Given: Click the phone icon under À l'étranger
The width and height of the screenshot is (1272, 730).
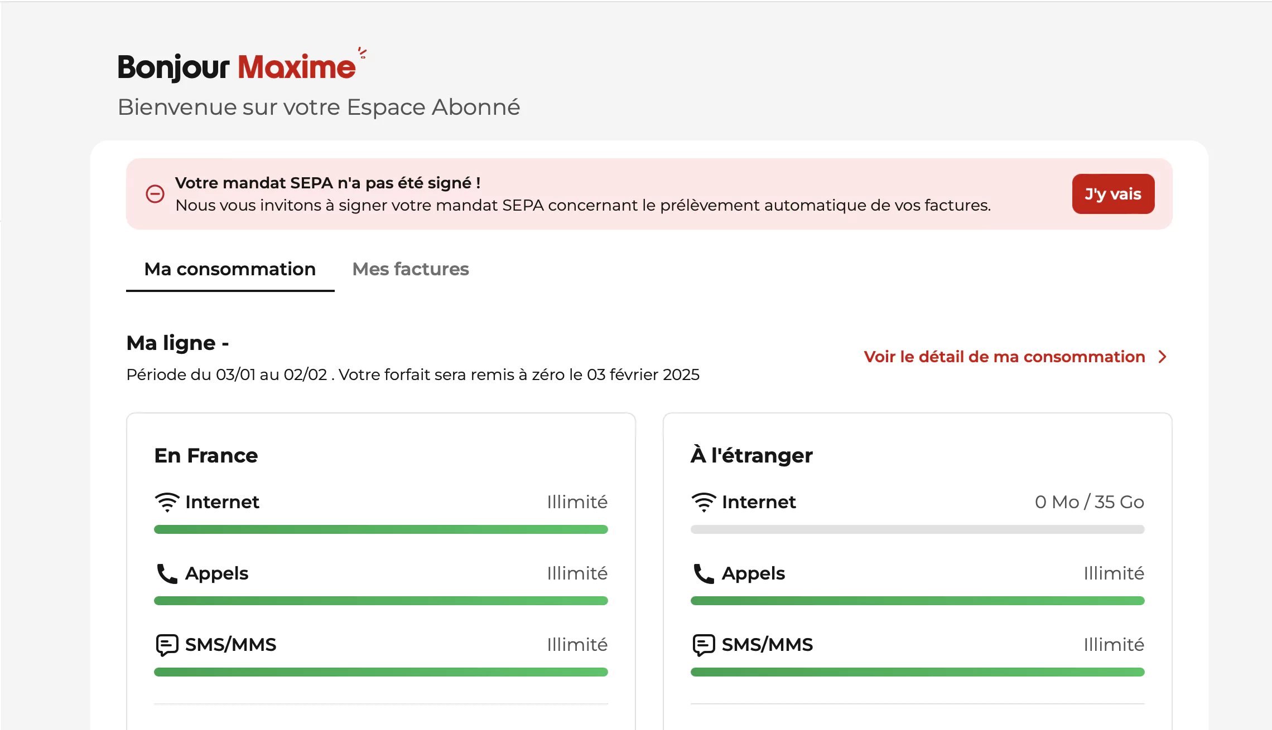Looking at the screenshot, I should [704, 573].
